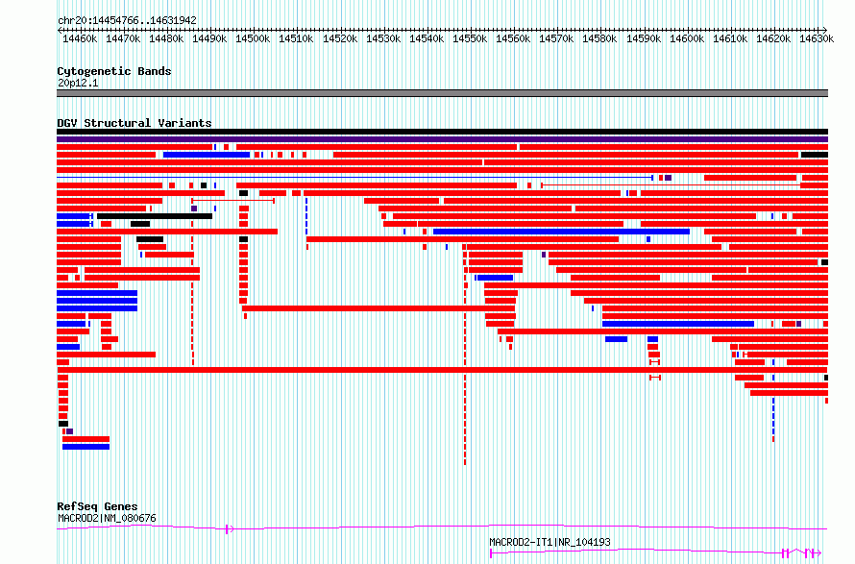Select the 14620k ruler label
The width and height of the screenshot is (855, 564).
(773, 38)
